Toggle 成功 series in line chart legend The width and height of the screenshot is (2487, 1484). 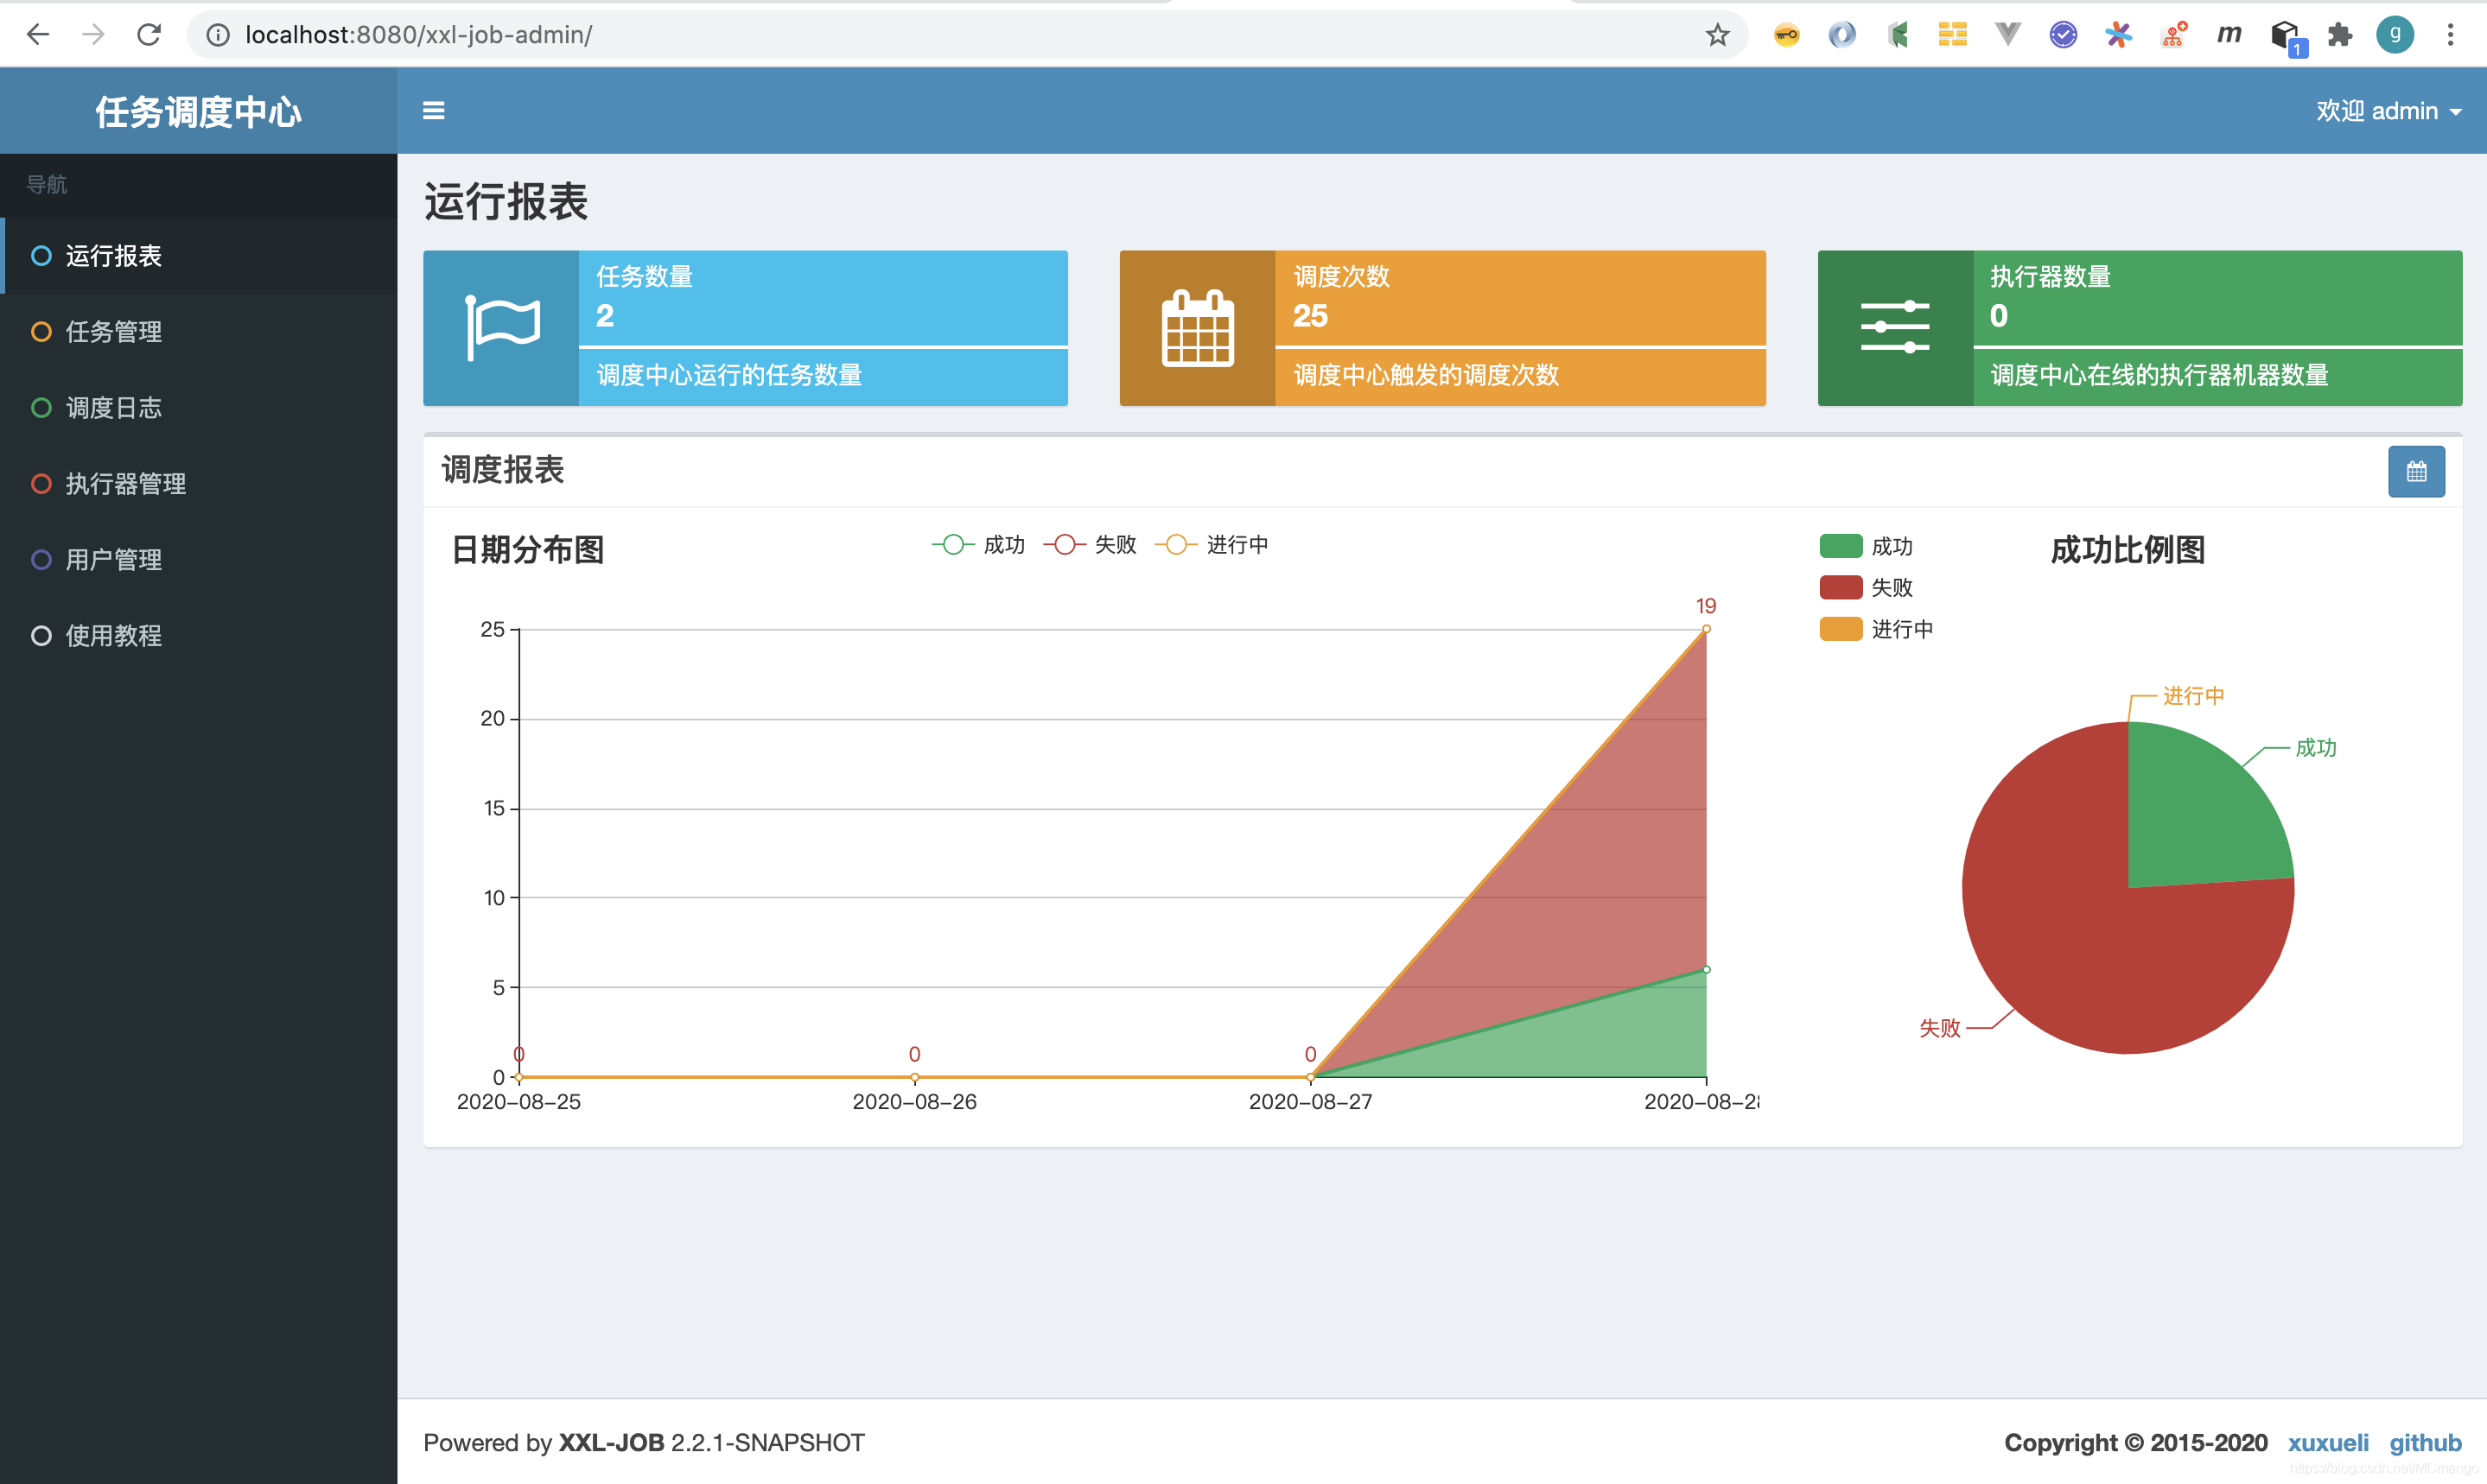pos(978,545)
